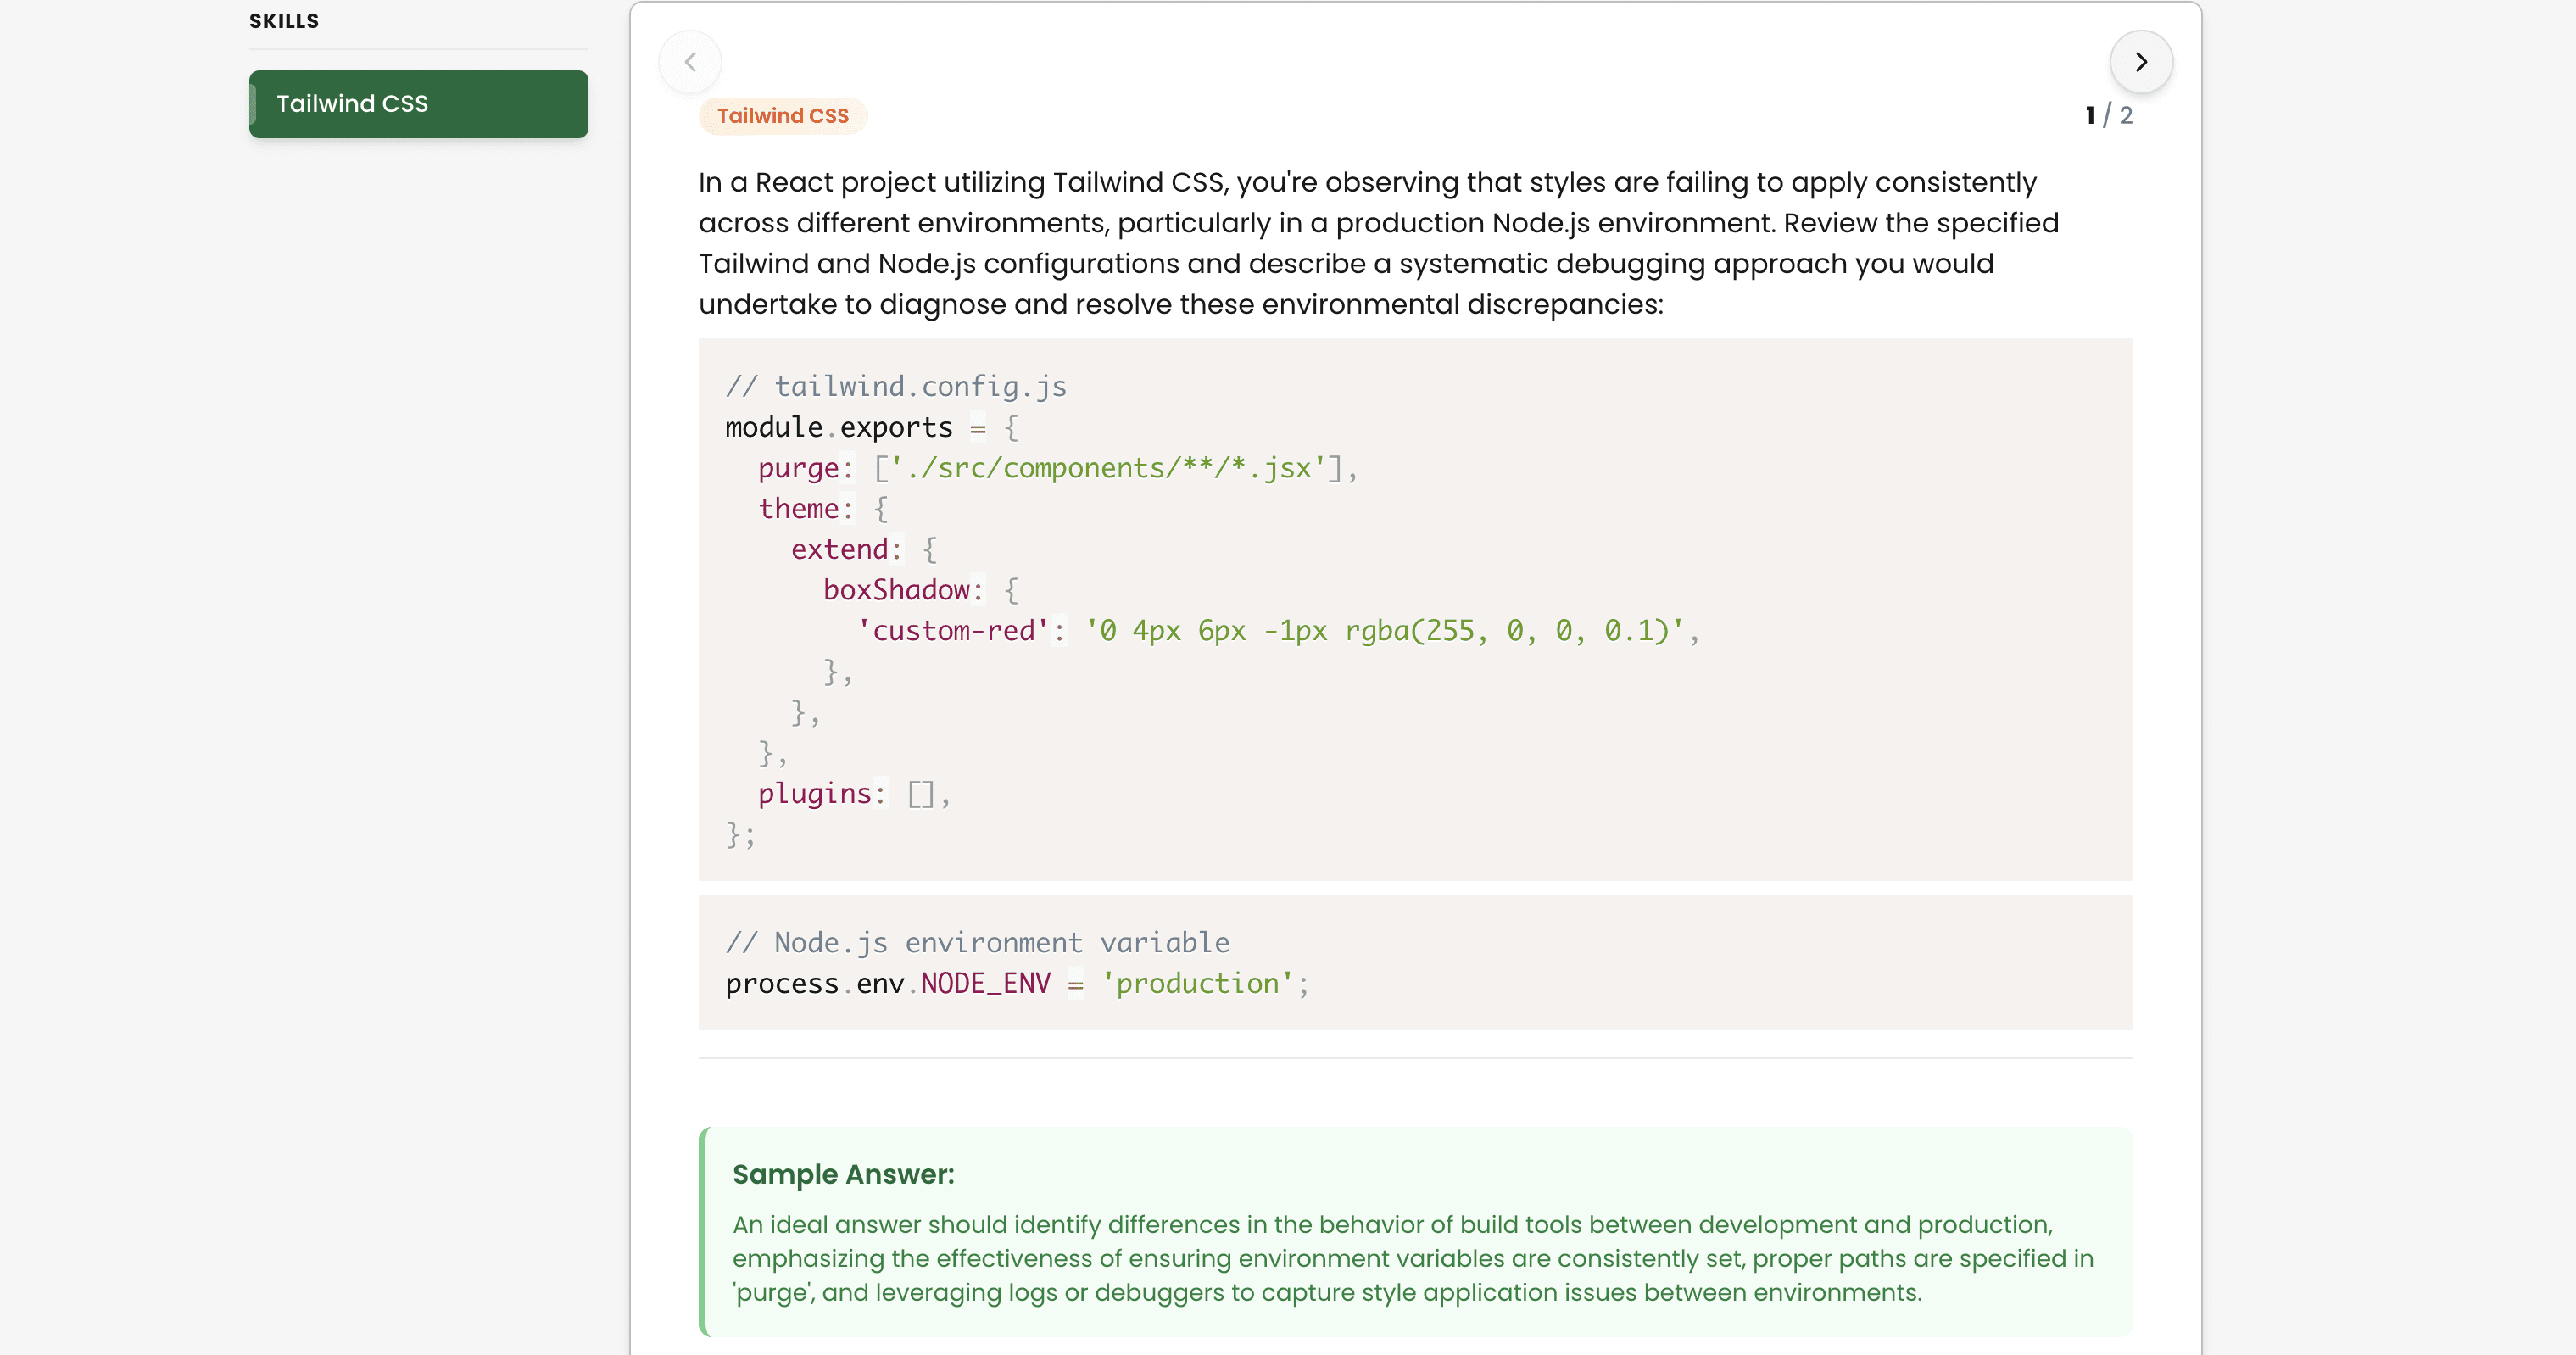2576x1355 pixels.
Task: Go to the next question arrow
Action: [2140, 62]
